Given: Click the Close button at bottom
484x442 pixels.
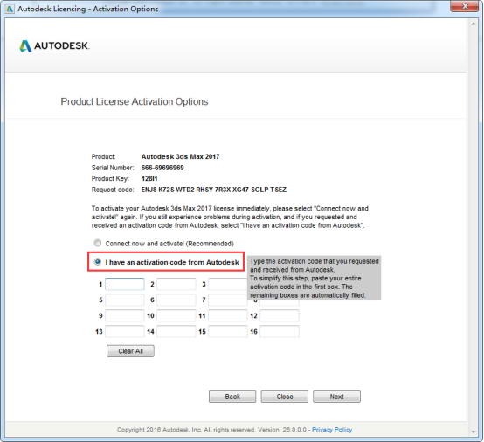Looking at the screenshot, I should [x=285, y=397].
